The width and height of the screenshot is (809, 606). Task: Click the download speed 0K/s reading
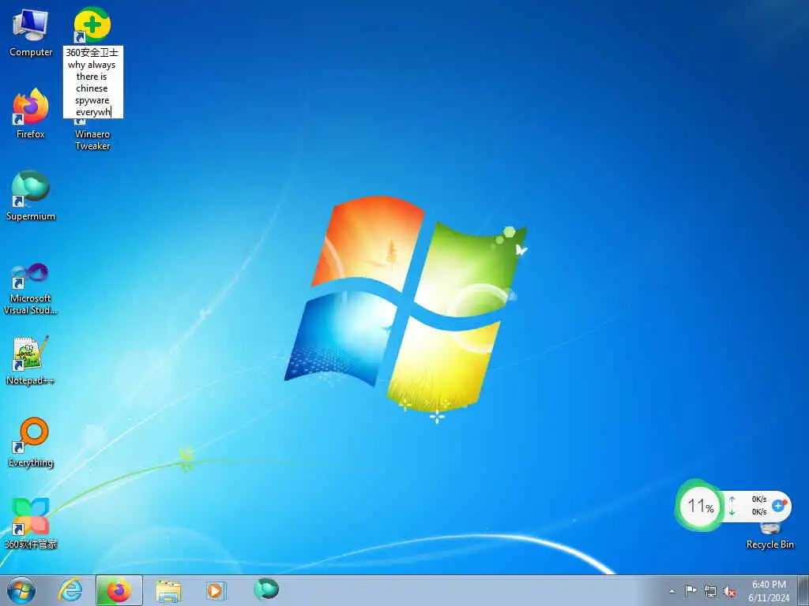click(x=758, y=511)
